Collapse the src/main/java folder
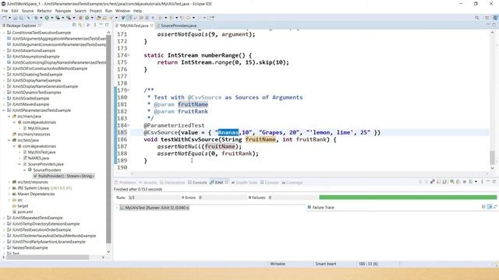This screenshot has width=499, height=280. point(9,116)
